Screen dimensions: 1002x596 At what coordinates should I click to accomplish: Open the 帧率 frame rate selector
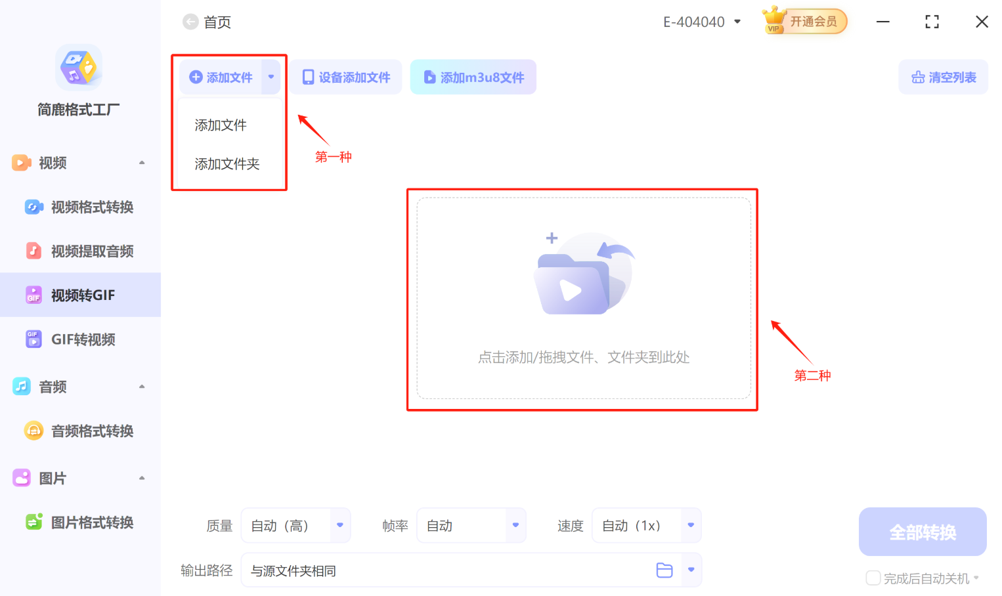tap(515, 525)
